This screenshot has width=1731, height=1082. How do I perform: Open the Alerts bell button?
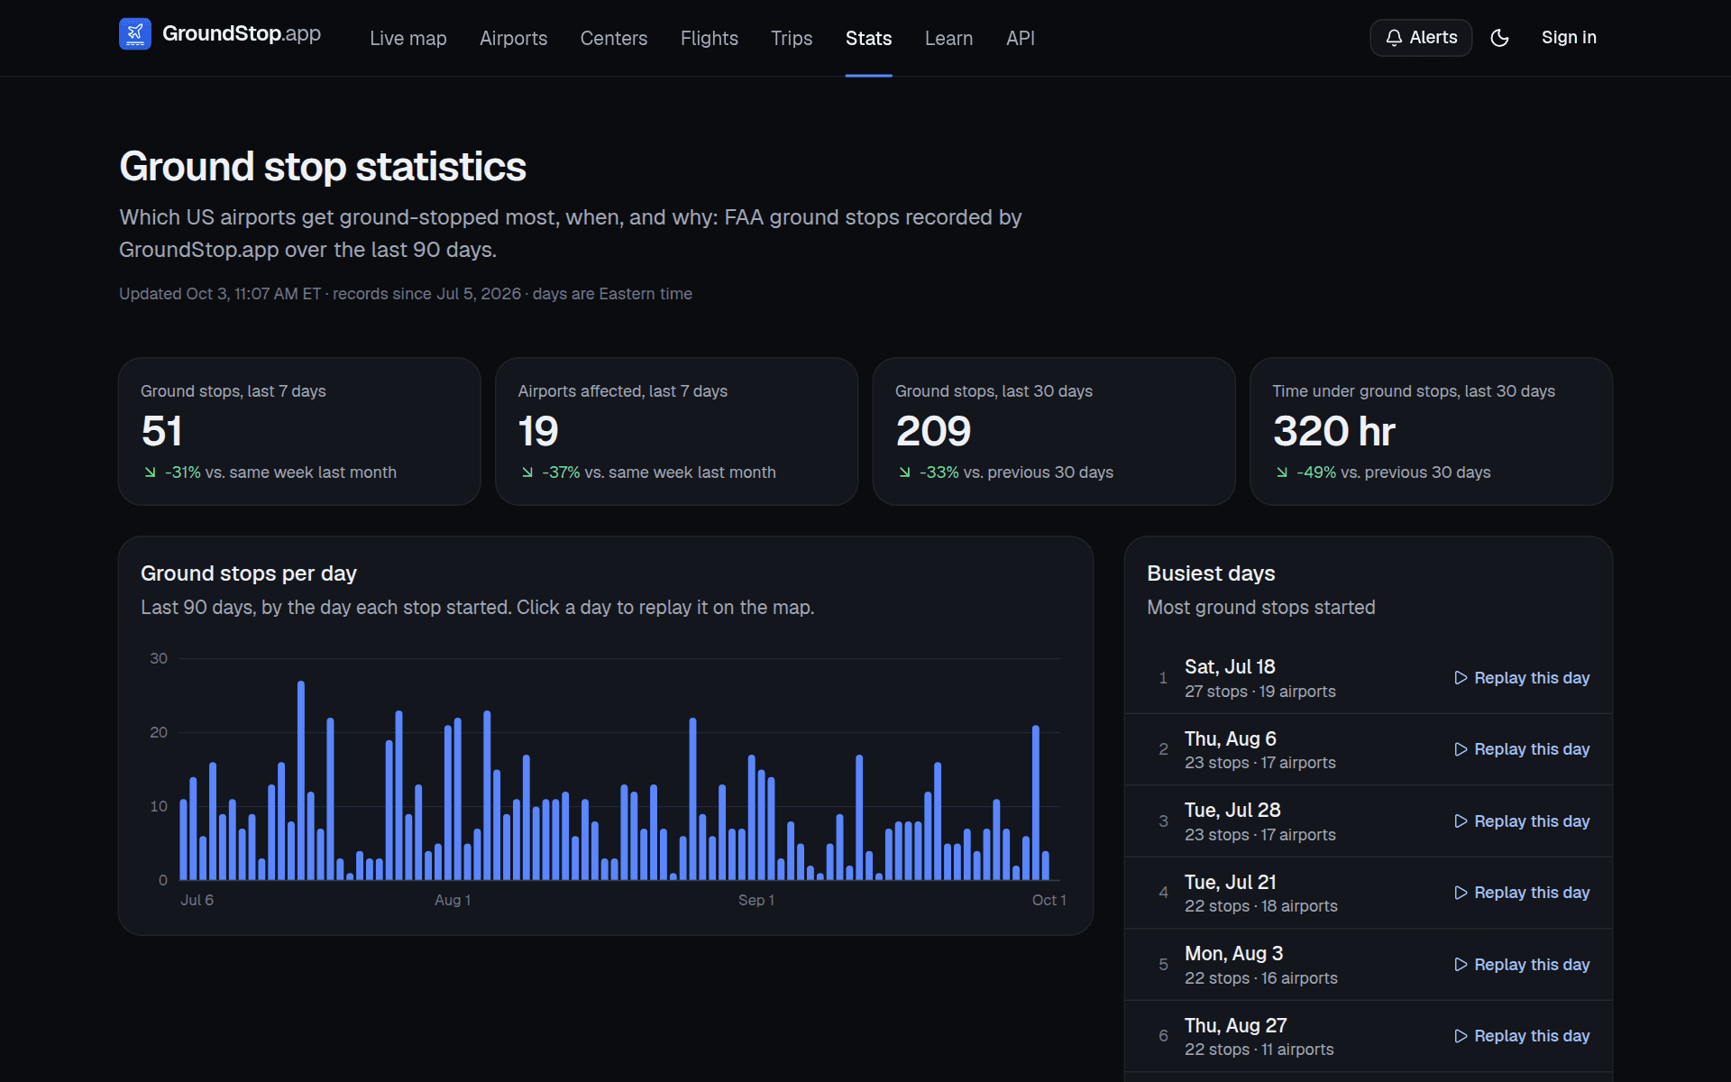pyautogui.click(x=1421, y=38)
